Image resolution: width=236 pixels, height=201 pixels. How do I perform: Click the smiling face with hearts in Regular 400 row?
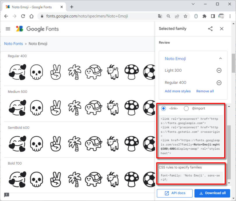[x=17, y=72]
